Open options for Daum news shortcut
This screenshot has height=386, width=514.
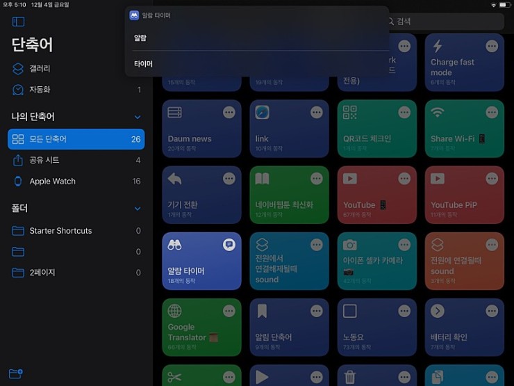coord(229,113)
